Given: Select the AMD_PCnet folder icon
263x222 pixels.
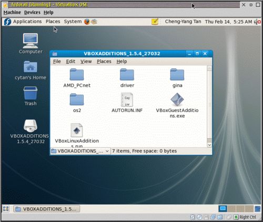Looking at the screenshot, I should pyautogui.click(x=77, y=75).
